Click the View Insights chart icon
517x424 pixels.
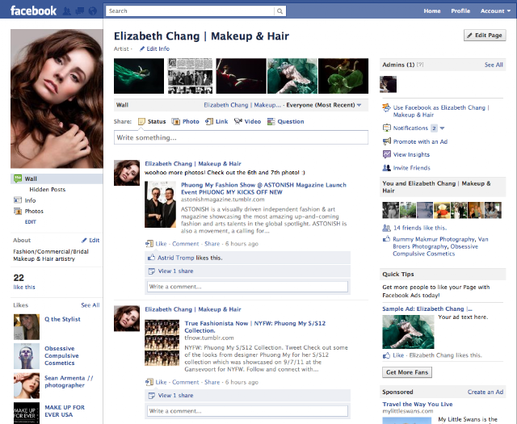[x=386, y=154]
